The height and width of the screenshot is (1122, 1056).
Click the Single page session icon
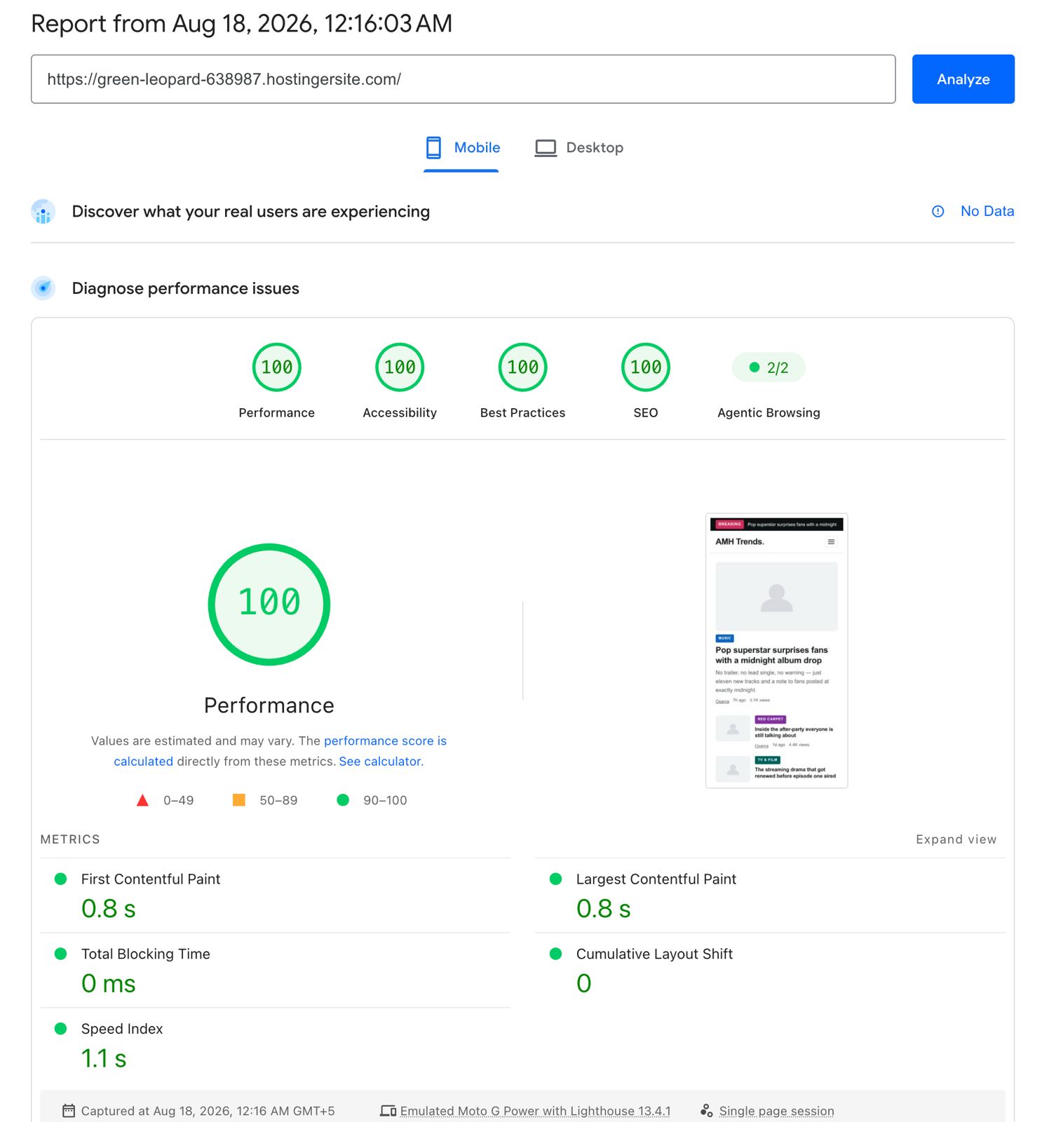pyautogui.click(x=706, y=1111)
